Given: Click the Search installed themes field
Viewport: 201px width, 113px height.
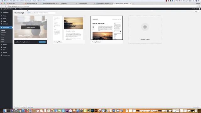Looking at the screenshot, I should coord(44,13).
